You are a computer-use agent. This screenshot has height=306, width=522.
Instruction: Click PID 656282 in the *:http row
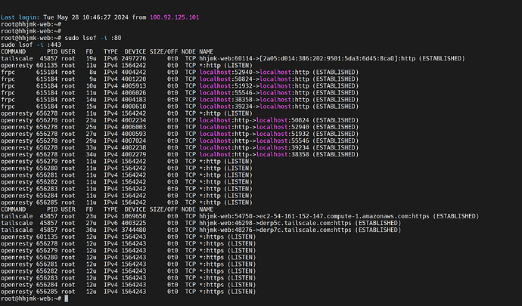point(47,182)
